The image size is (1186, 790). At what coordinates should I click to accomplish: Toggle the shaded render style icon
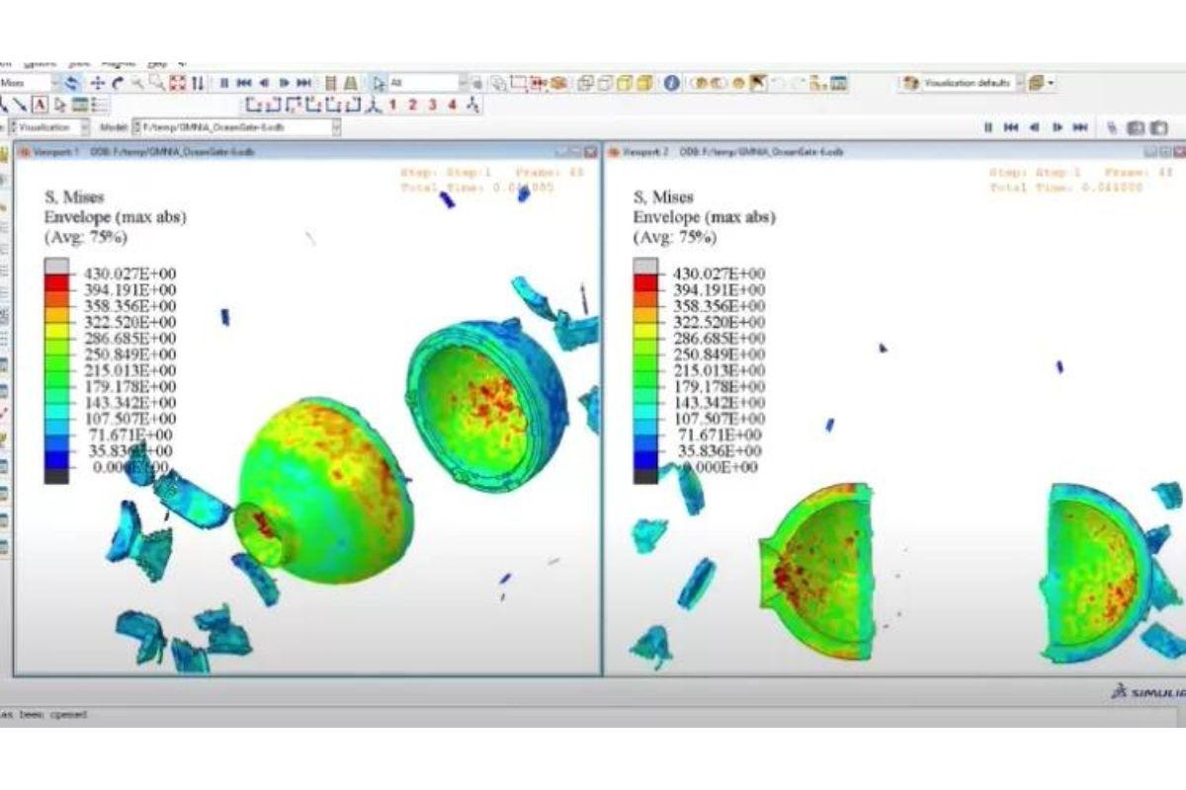click(644, 84)
